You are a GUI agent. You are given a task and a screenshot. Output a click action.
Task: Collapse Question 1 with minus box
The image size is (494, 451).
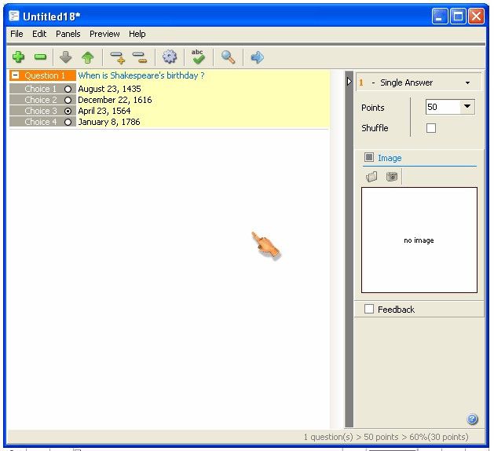point(15,75)
